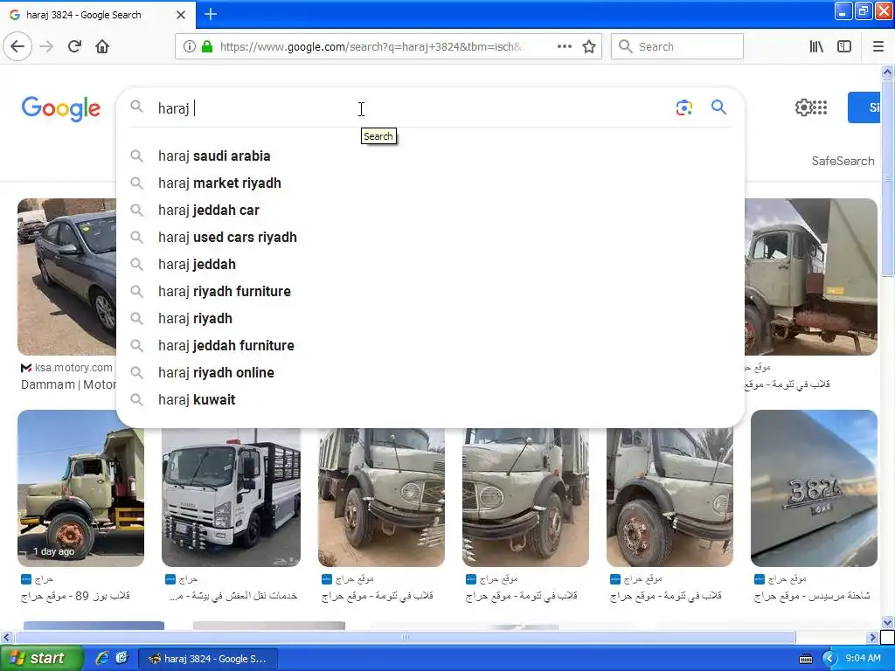Open the grey sedan car image result
895x671 pixels.
coord(66,277)
